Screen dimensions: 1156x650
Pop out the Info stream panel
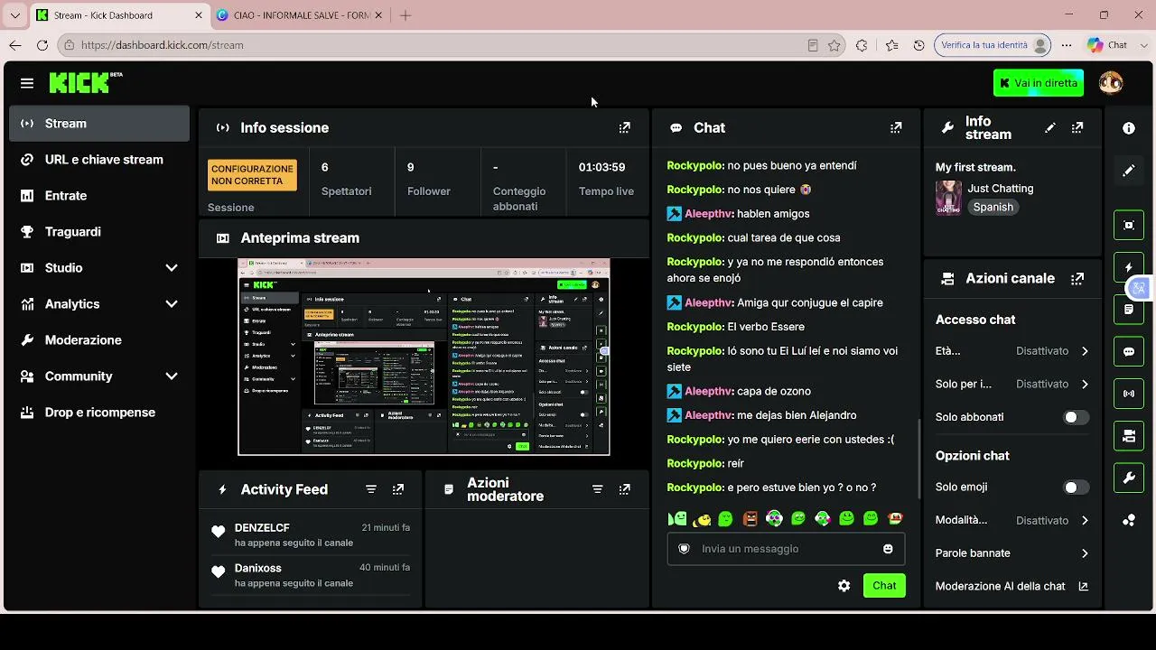[x=1077, y=128]
